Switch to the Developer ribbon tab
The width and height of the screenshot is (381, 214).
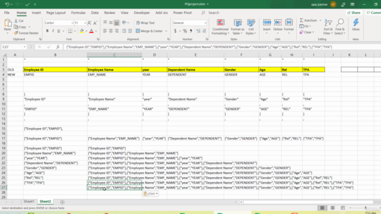tap(142, 12)
